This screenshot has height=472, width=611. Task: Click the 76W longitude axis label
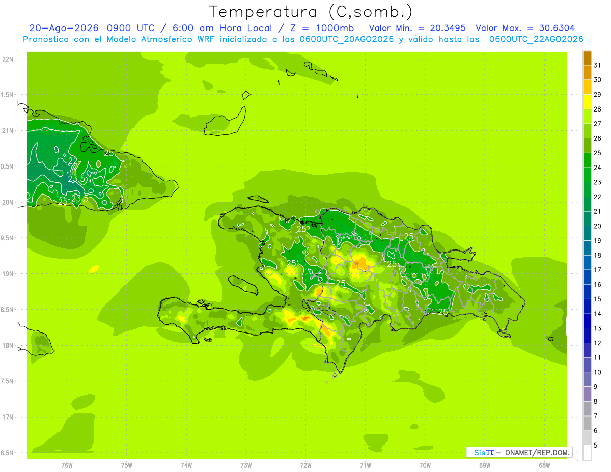[67, 465]
